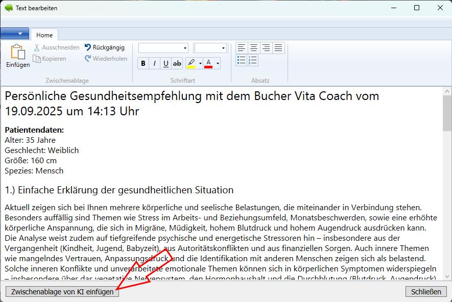The height and width of the screenshot is (302, 452).
Task: Expand the highlight color dropdown arrow
Action: click(x=200, y=64)
